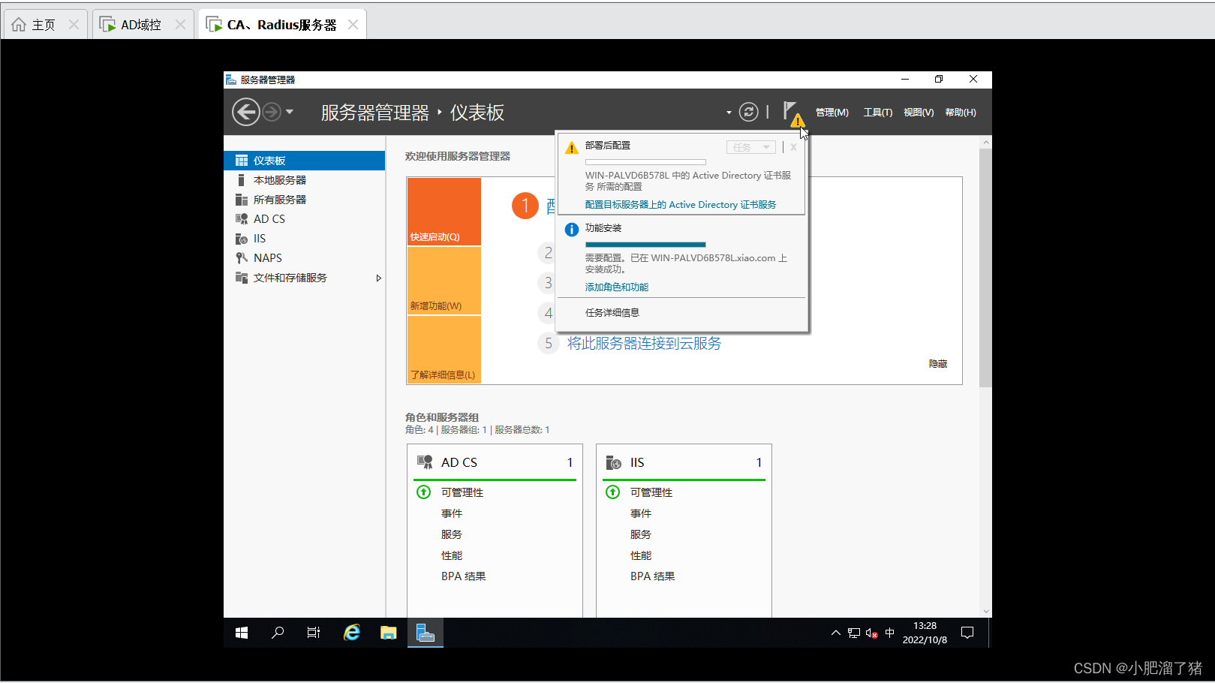Open the 管理(M) menu
The width and height of the screenshot is (1215, 683).
pos(832,113)
